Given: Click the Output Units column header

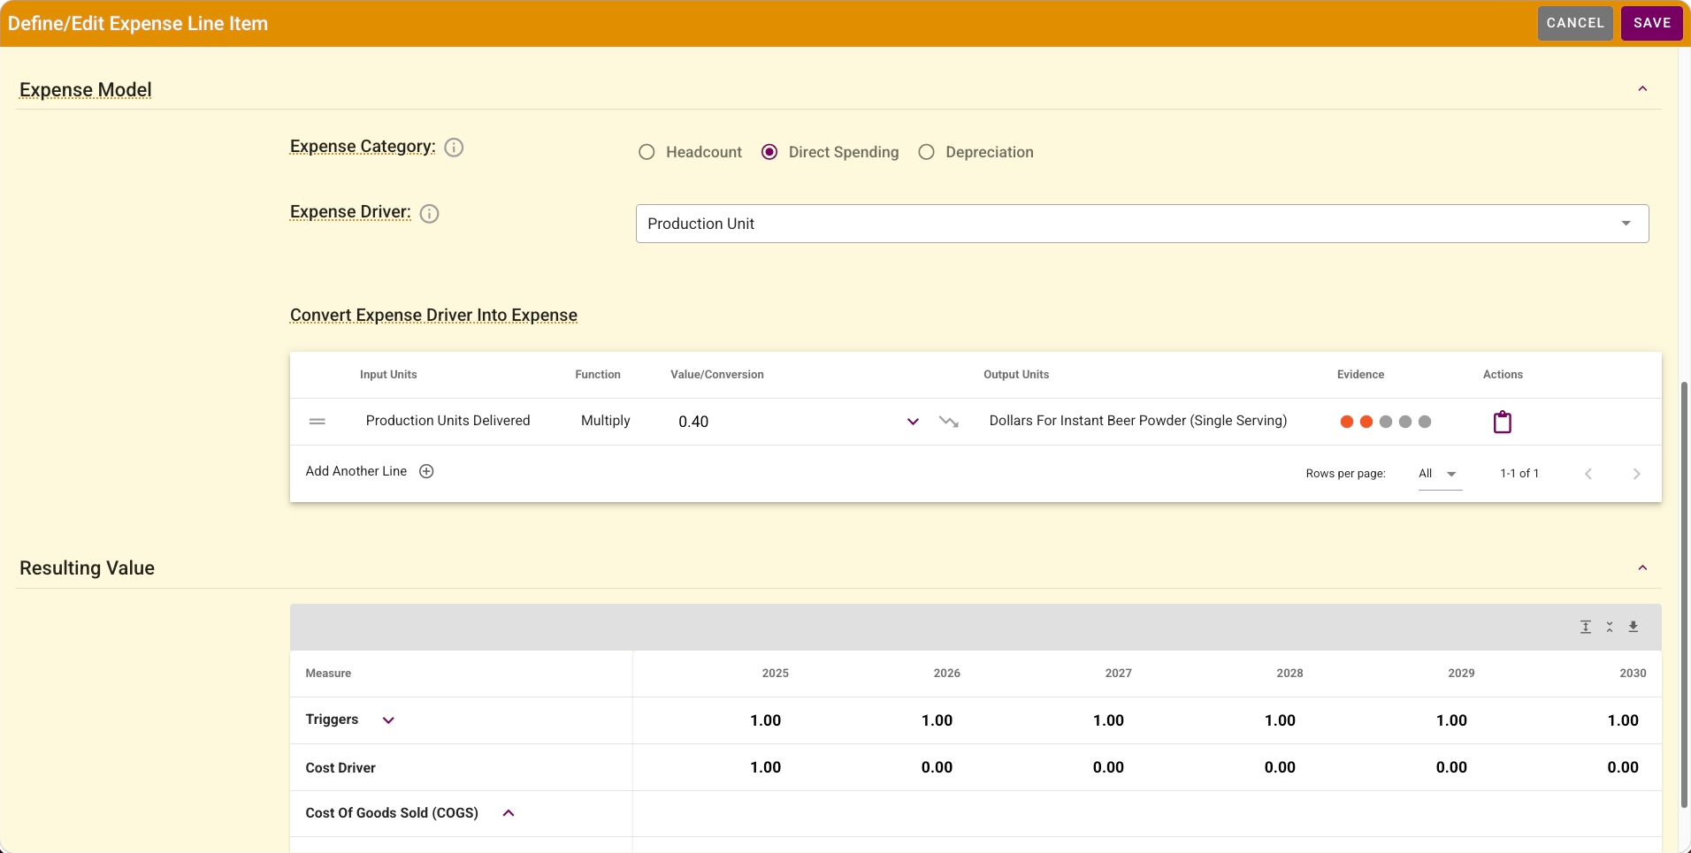Looking at the screenshot, I should [x=1016, y=375].
